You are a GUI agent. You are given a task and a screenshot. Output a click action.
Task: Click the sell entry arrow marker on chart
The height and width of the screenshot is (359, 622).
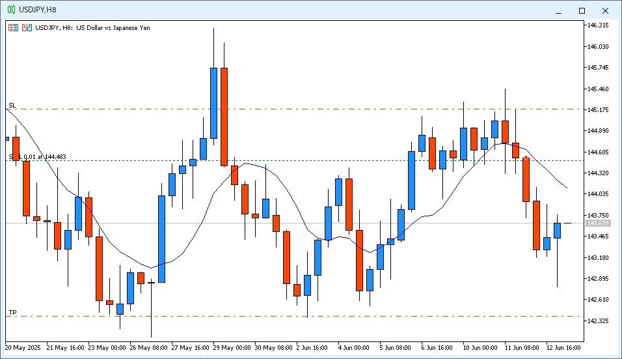tap(526, 158)
